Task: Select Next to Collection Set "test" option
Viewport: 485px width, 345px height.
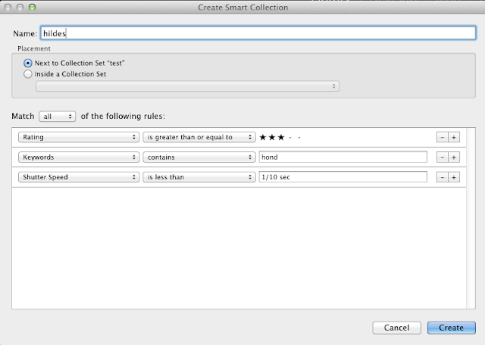Action: coord(29,63)
